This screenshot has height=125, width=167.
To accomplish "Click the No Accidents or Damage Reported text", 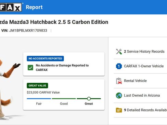I will (62, 68).
